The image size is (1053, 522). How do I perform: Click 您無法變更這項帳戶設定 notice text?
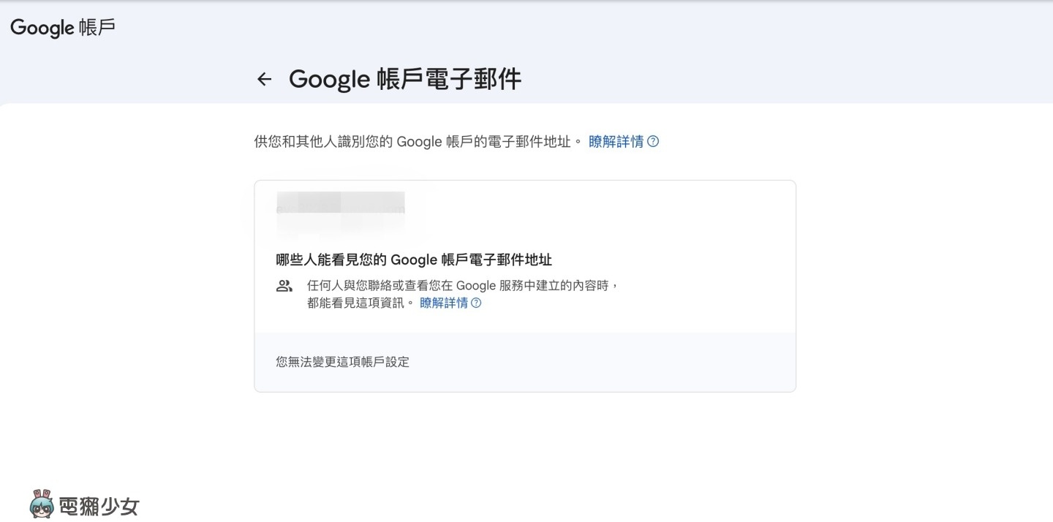pyautogui.click(x=342, y=362)
